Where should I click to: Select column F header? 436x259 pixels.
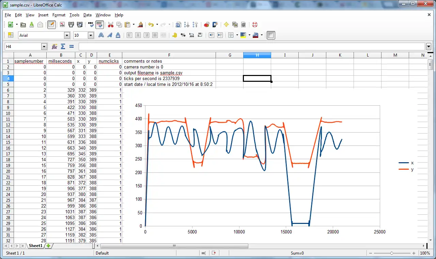pyautogui.click(x=169, y=55)
